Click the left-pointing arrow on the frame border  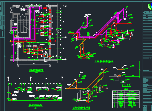(5, 56)
